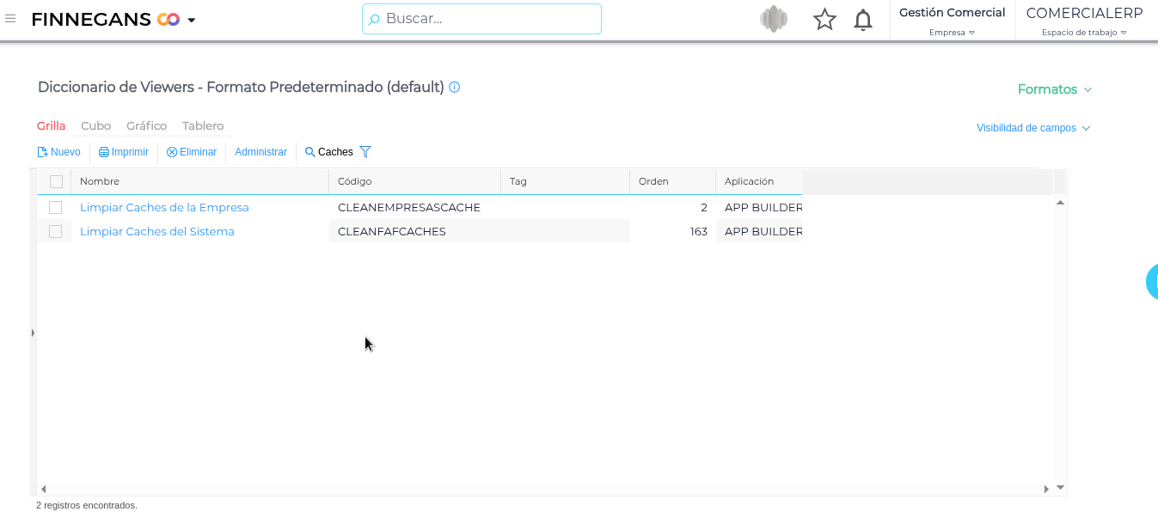Tick the checkbox for Limpiar Caches de la Empresa
The width and height of the screenshot is (1158, 518).
click(x=56, y=207)
